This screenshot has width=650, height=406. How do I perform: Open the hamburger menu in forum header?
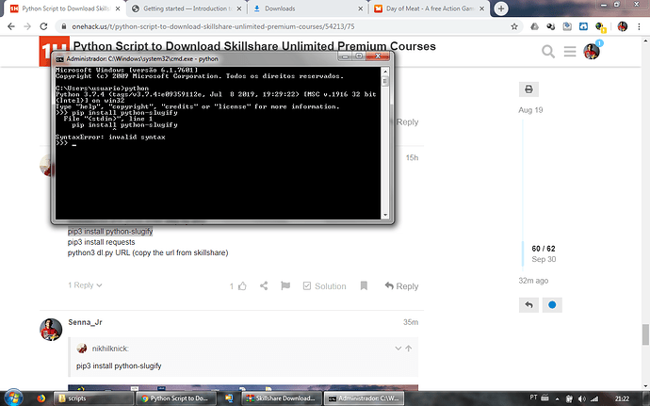point(570,50)
